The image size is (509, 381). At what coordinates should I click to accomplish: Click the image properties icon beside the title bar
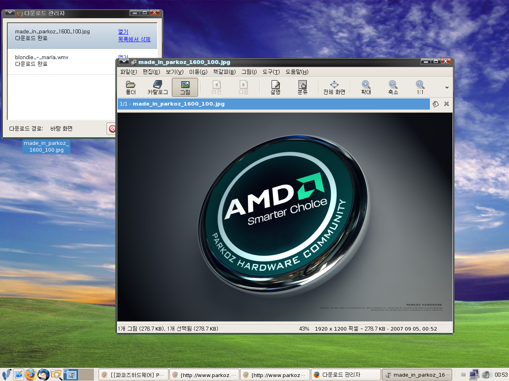click(x=435, y=104)
